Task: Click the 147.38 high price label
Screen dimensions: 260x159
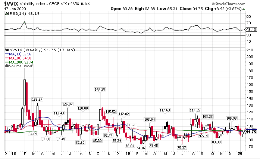Action: click(x=100, y=89)
